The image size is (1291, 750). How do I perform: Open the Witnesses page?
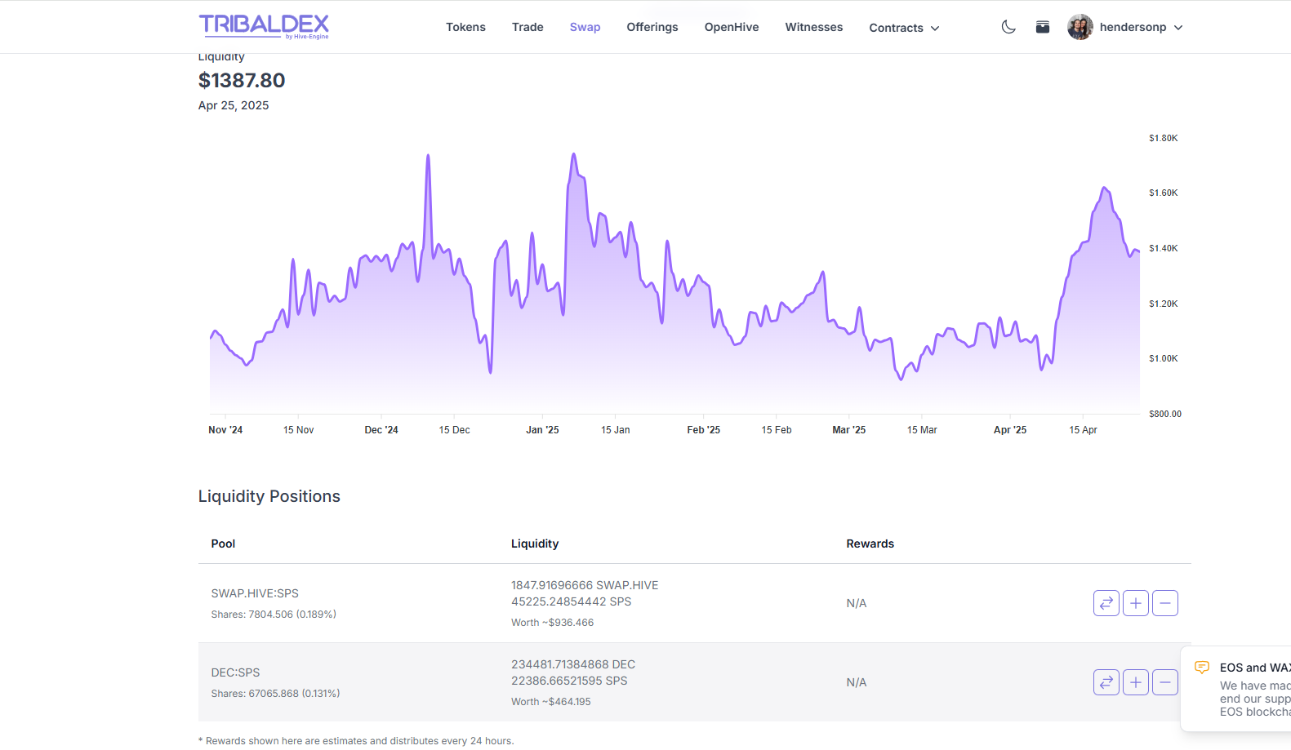[x=814, y=27]
